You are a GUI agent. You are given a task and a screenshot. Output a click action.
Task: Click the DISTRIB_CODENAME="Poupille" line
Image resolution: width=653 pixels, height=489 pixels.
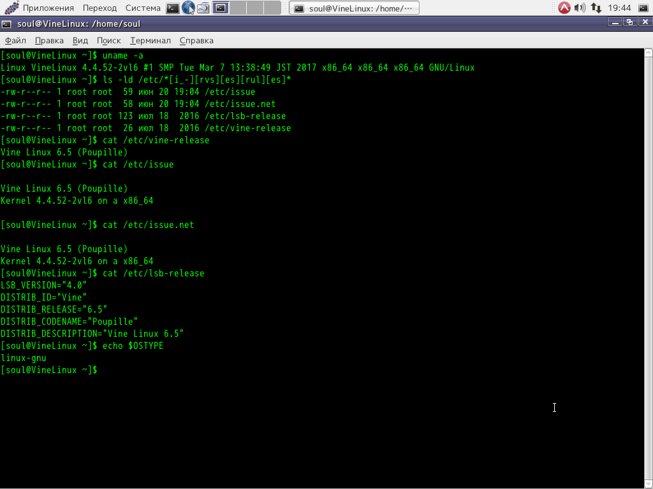point(69,322)
